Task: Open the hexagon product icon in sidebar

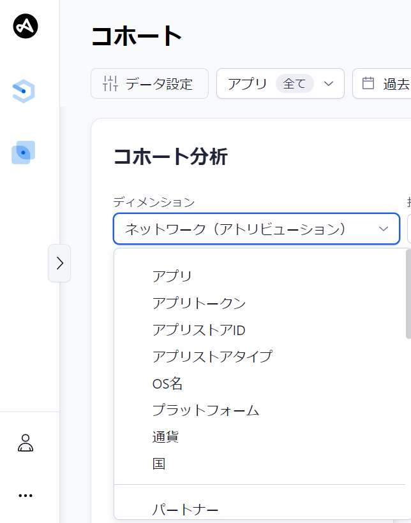Action: [x=24, y=92]
